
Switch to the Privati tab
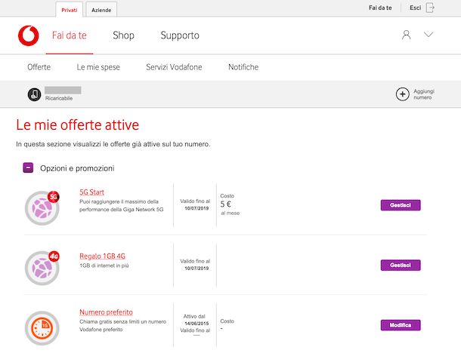[x=70, y=10]
